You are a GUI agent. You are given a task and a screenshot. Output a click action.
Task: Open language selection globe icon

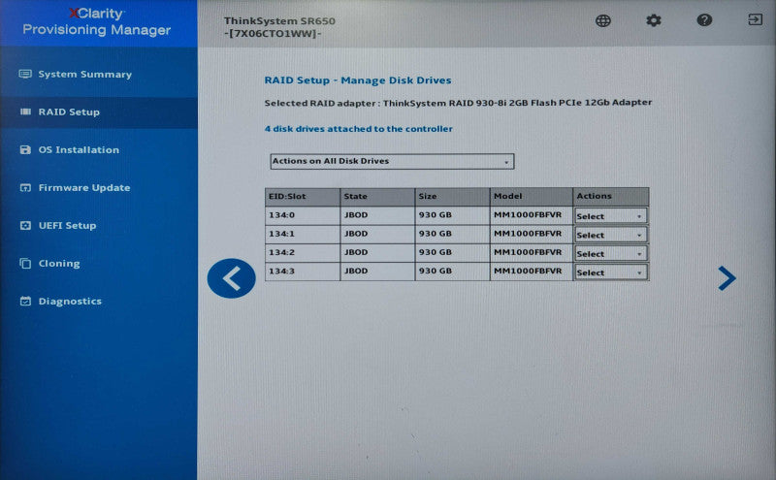pos(602,20)
